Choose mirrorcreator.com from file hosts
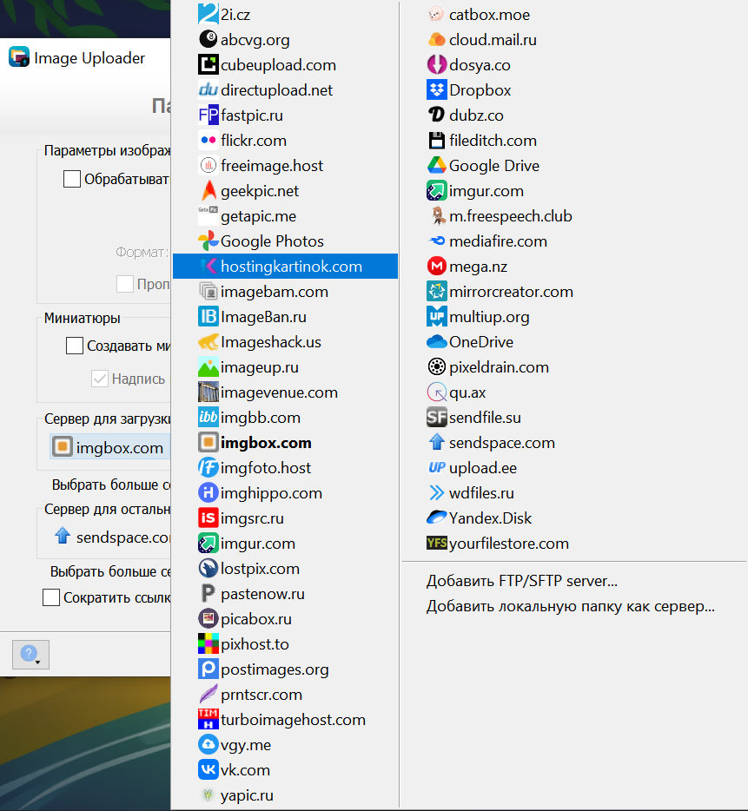 [x=574, y=292]
